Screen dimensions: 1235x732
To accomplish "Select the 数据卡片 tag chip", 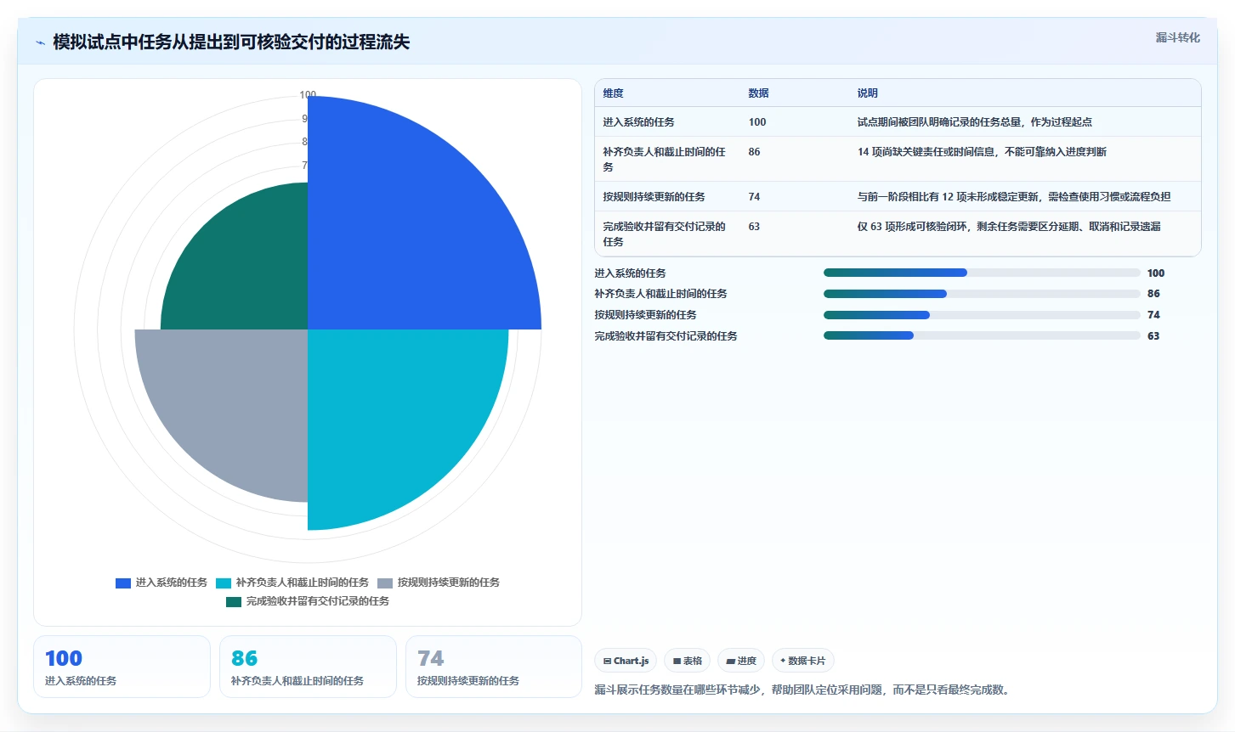I will [803, 661].
